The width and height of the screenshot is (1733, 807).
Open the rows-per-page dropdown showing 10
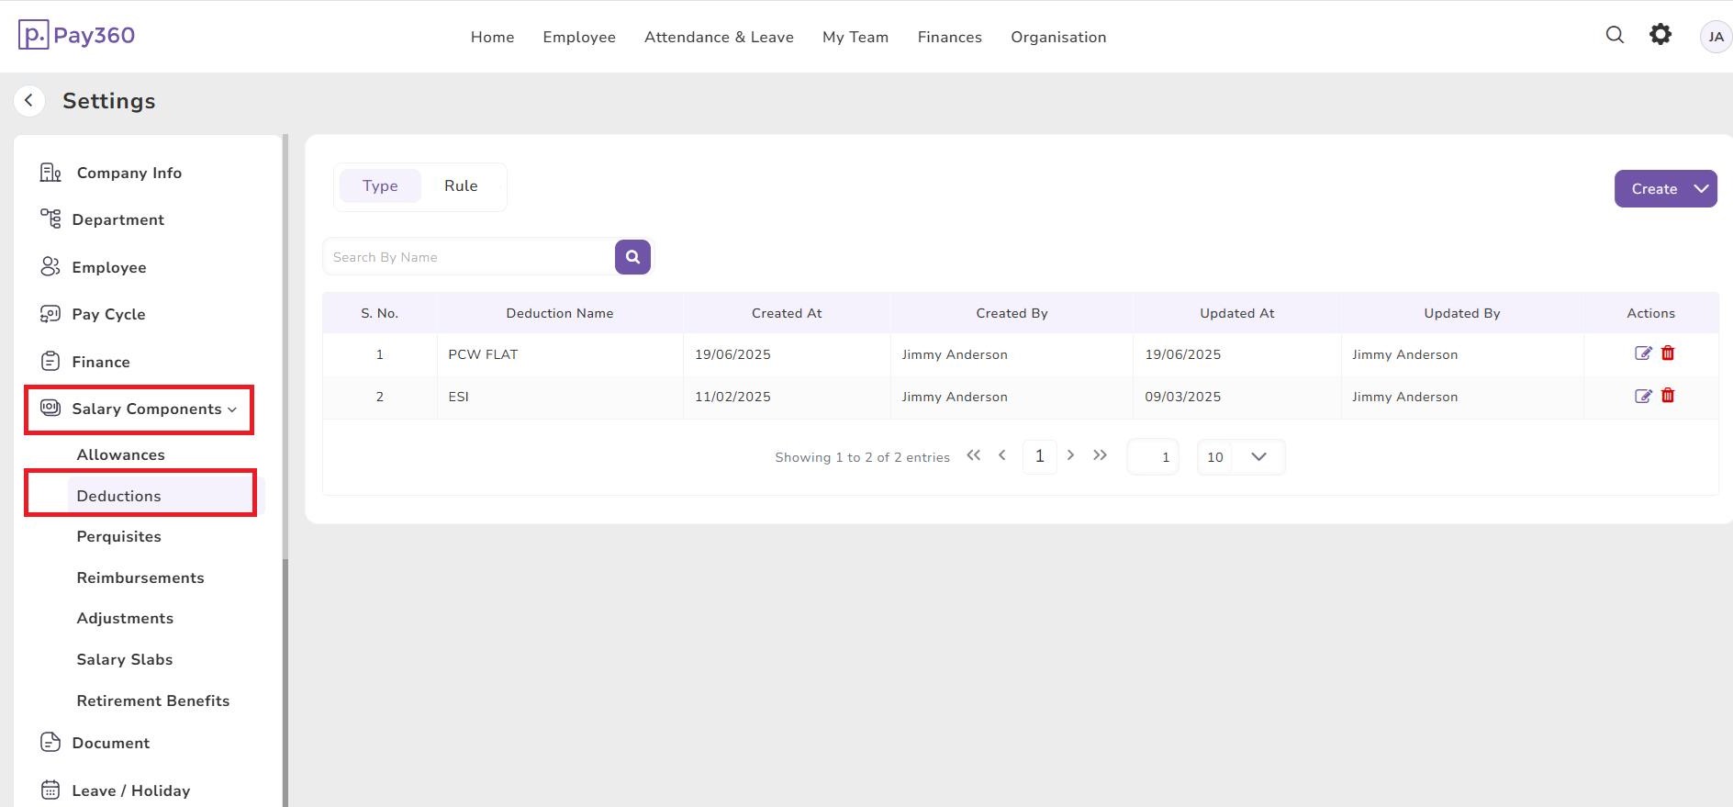tap(1241, 457)
